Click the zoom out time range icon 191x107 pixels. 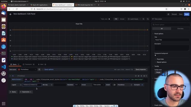[144, 19]
